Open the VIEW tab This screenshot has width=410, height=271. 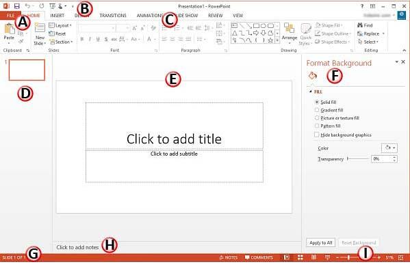tap(238, 16)
